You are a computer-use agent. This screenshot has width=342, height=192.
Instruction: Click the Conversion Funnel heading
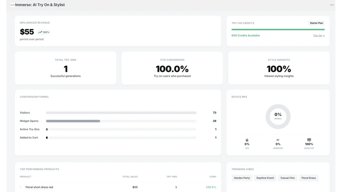point(34,97)
